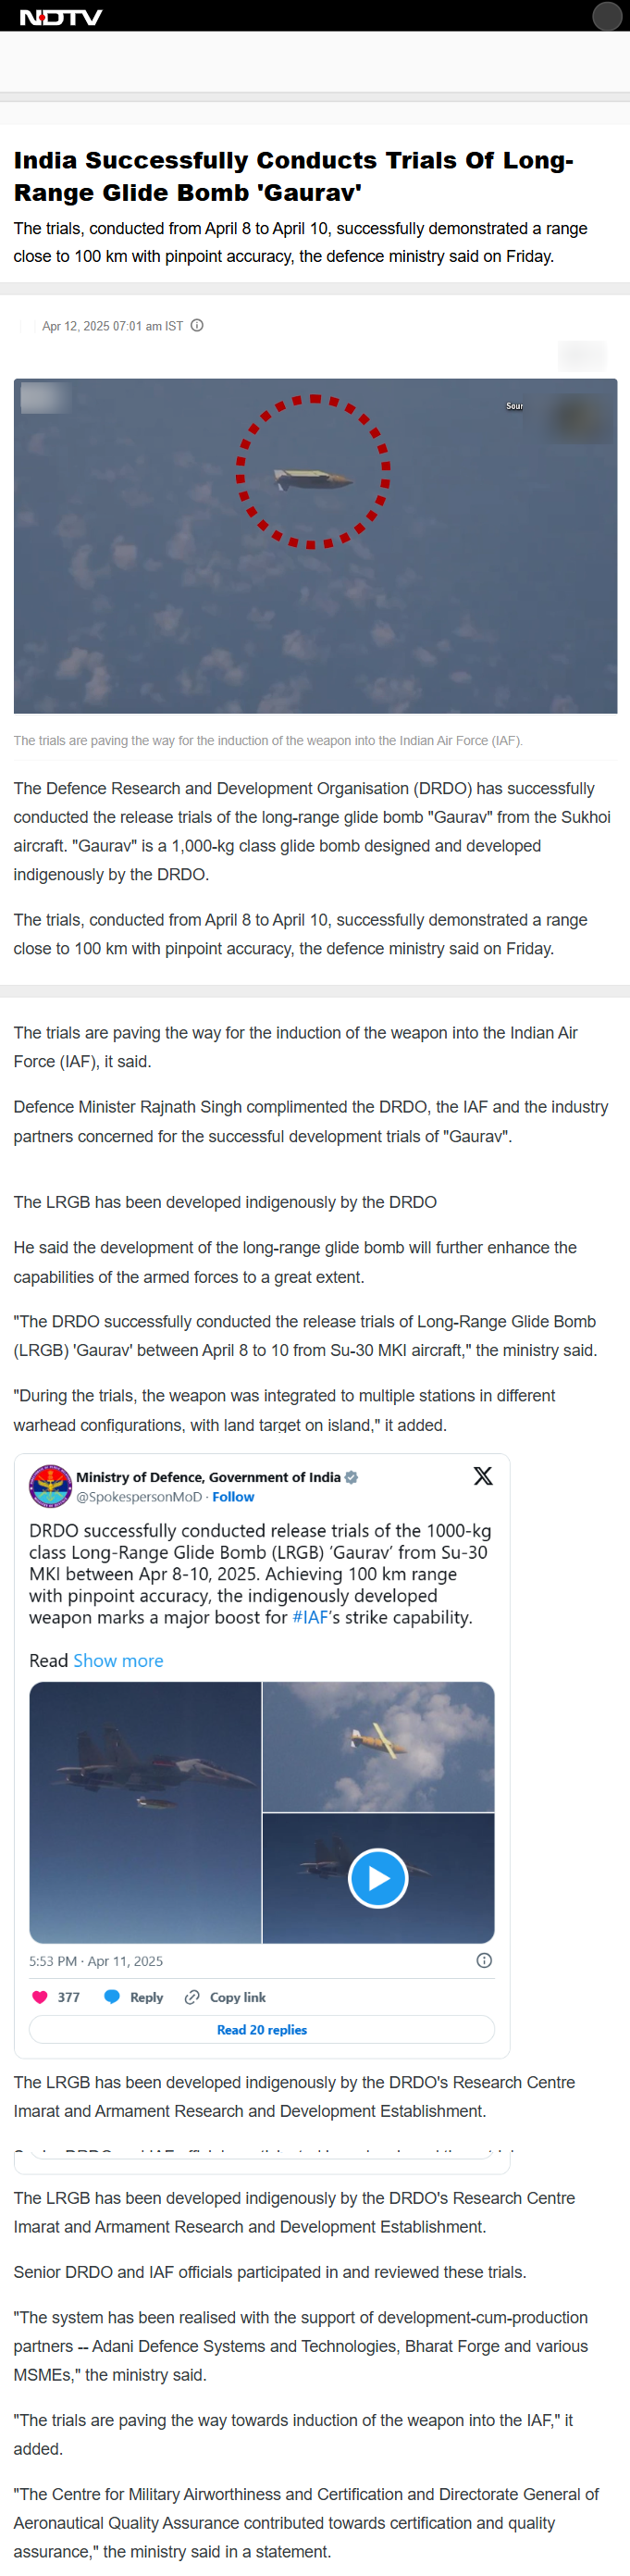Follow the @SpokespersonMoD account
This screenshot has height=2576, width=630.
click(233, 1497)
